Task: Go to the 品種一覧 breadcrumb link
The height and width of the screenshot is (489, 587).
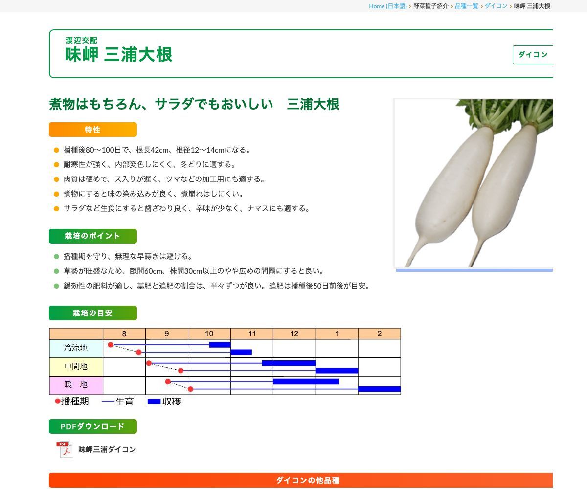Action: point(467,6)
